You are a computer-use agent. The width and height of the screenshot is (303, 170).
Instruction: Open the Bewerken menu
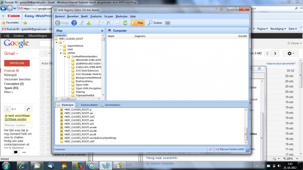point(73,16)
